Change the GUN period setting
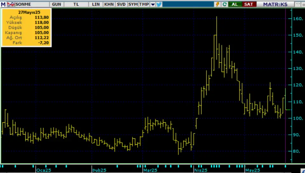305x173 pixels. tap(57, 4)
